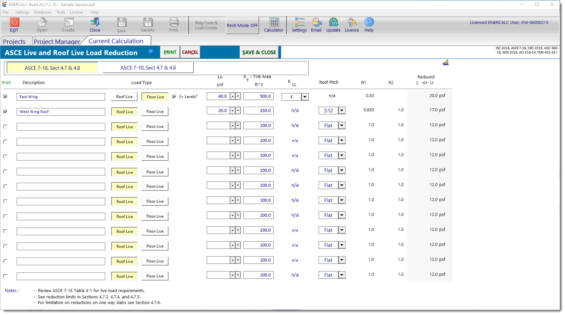The image size is (565, 315).
Task: Open the 3:12 roof pitch dropdown
Action: click(342, 111)
